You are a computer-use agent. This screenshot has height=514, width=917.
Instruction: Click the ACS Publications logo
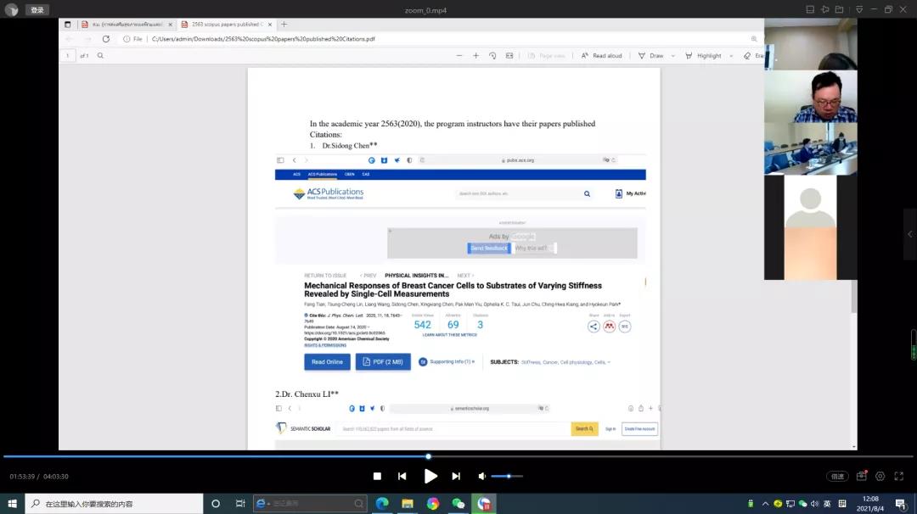pyautogui.click(x=329, y=194)
